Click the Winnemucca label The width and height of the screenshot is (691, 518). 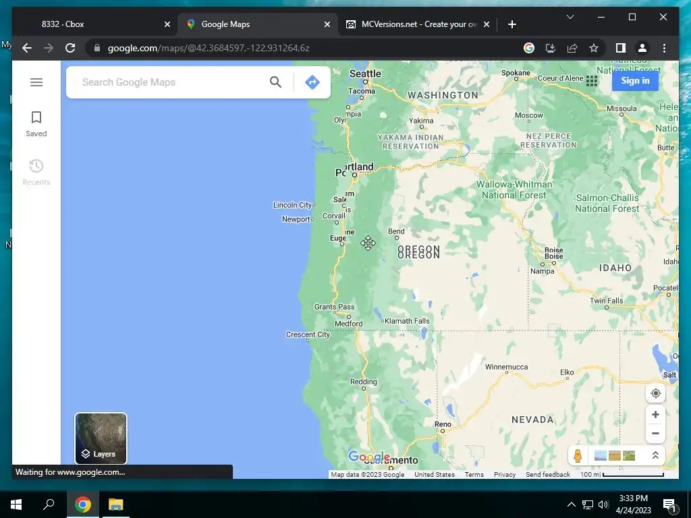coord(506,367)
